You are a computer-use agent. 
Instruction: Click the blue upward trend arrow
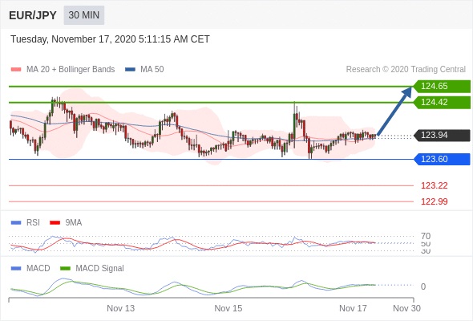pos(394,111)
